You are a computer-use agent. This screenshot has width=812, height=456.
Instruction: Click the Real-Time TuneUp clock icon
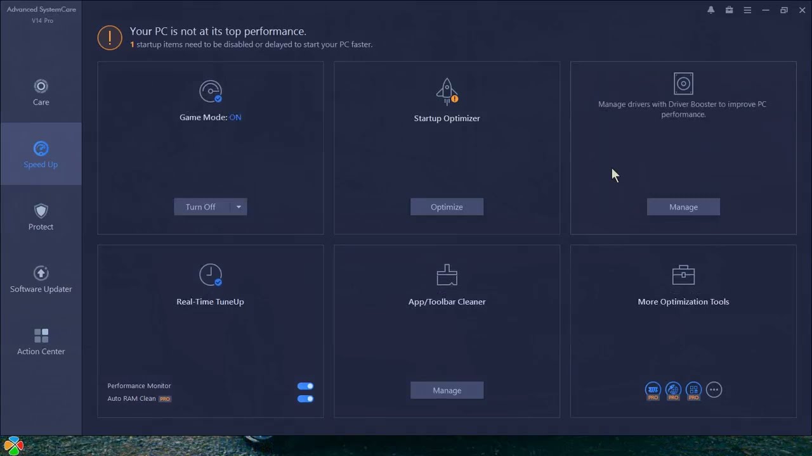(211, 275)
